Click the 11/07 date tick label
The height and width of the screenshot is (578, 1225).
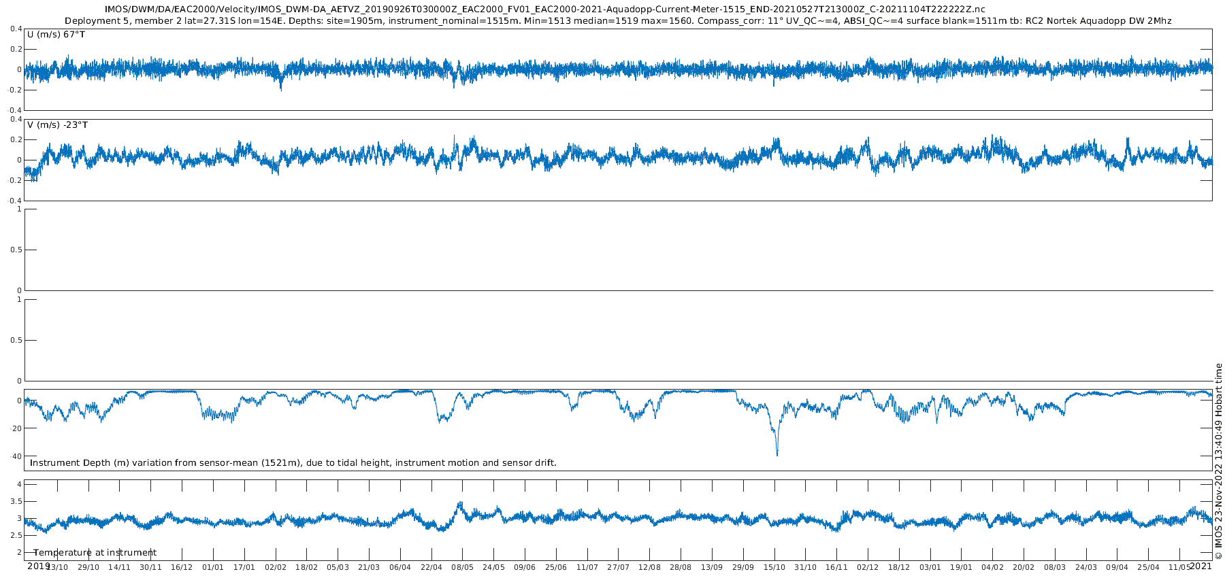[x=587, y=567]
